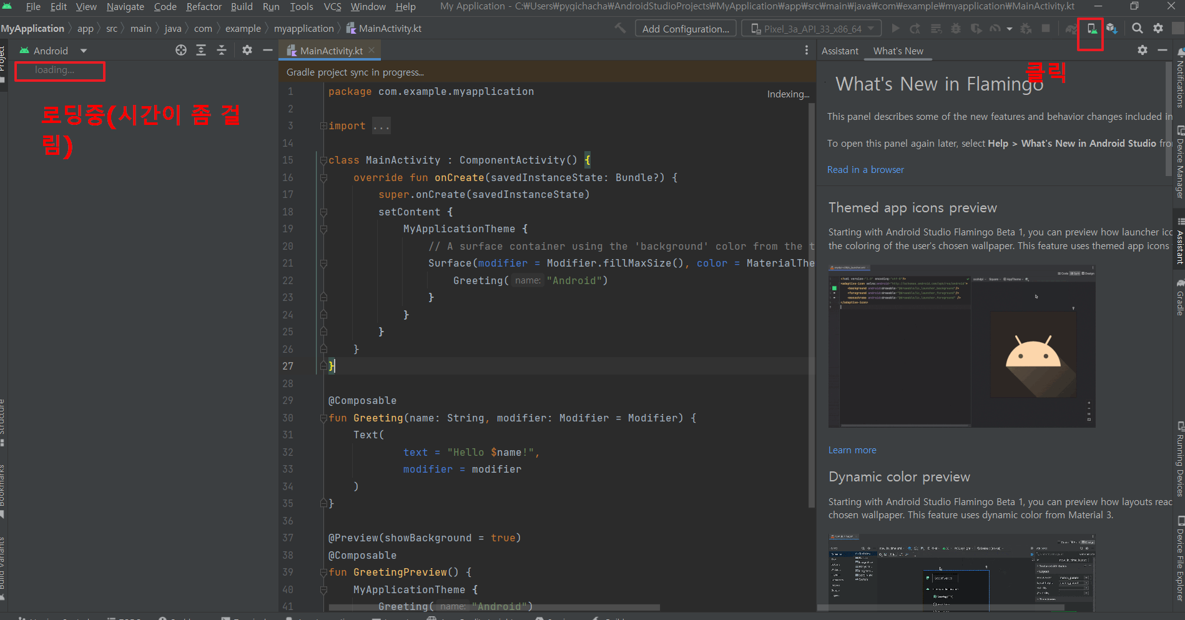
Task: Open the Profile icon dropdown arrow
Action: (x=1009, y=29)
